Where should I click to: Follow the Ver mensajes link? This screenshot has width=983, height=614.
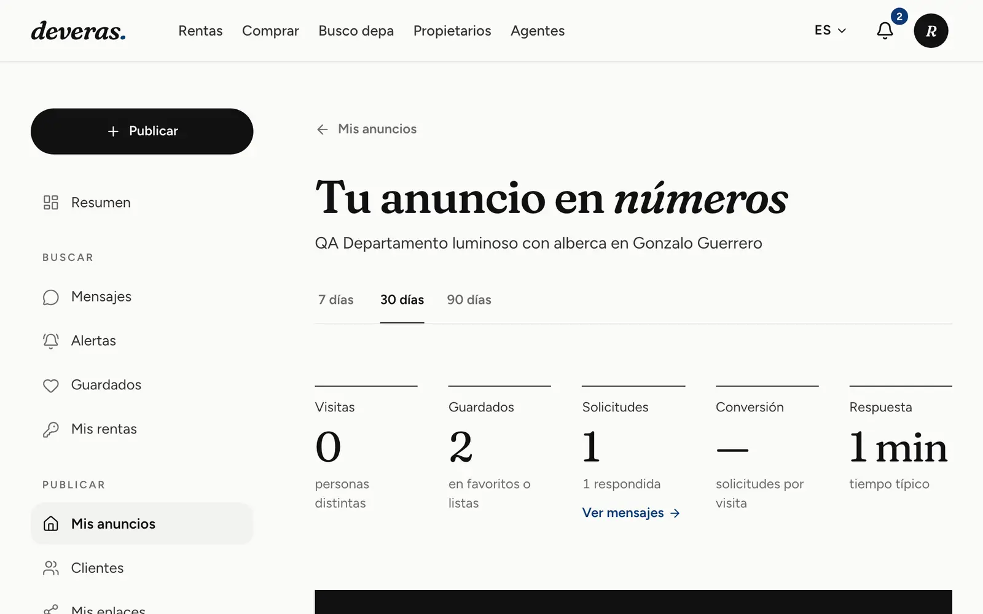631,513
